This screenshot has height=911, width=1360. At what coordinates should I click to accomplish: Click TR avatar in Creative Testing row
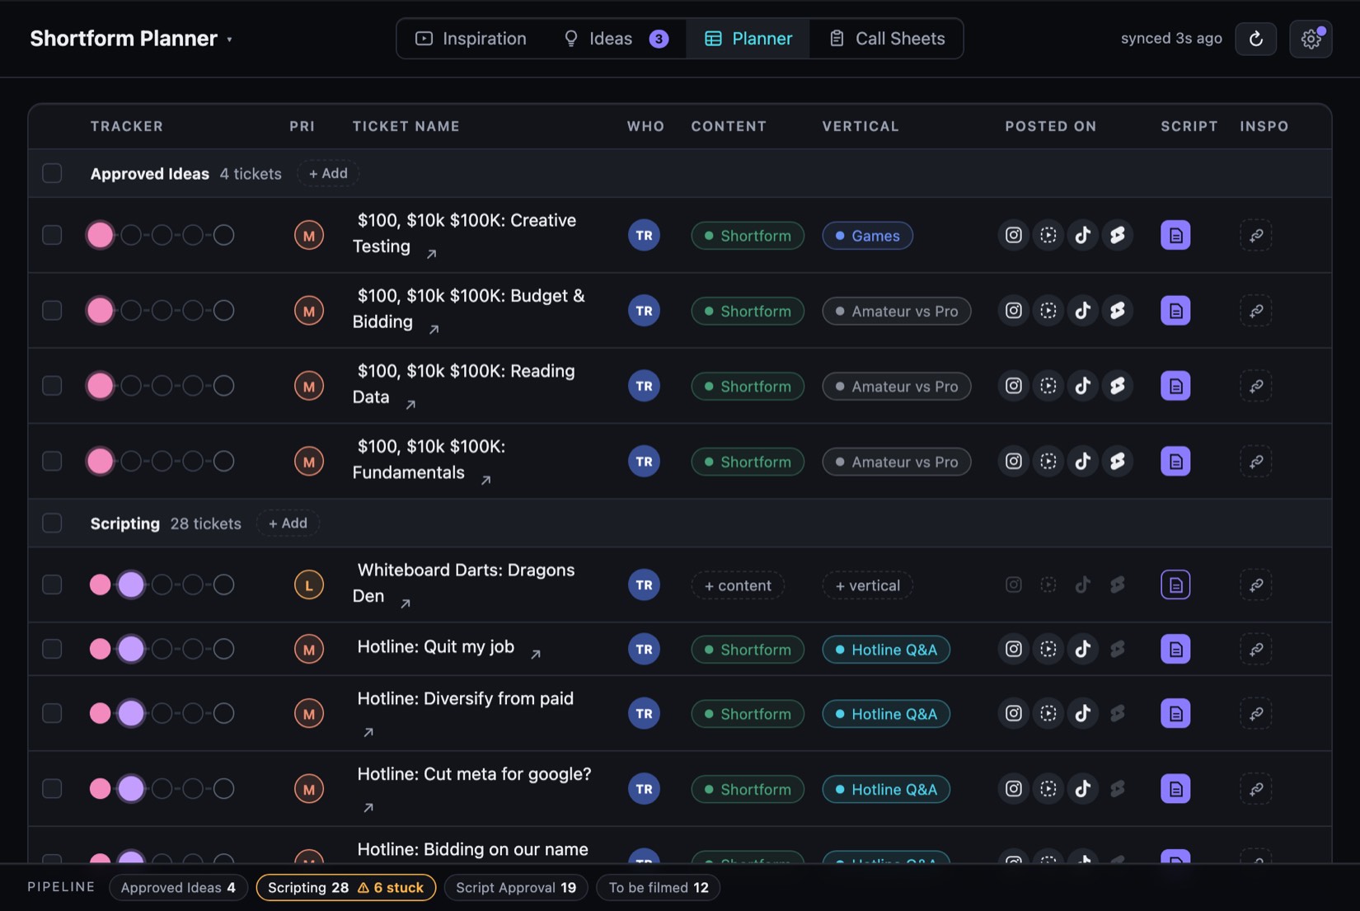[644, 235]
